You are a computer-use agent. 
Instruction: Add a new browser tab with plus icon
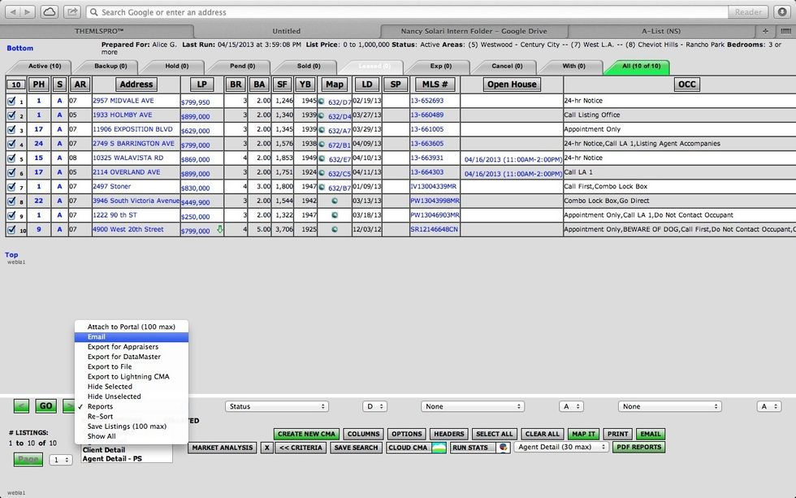tap(765, 31)
